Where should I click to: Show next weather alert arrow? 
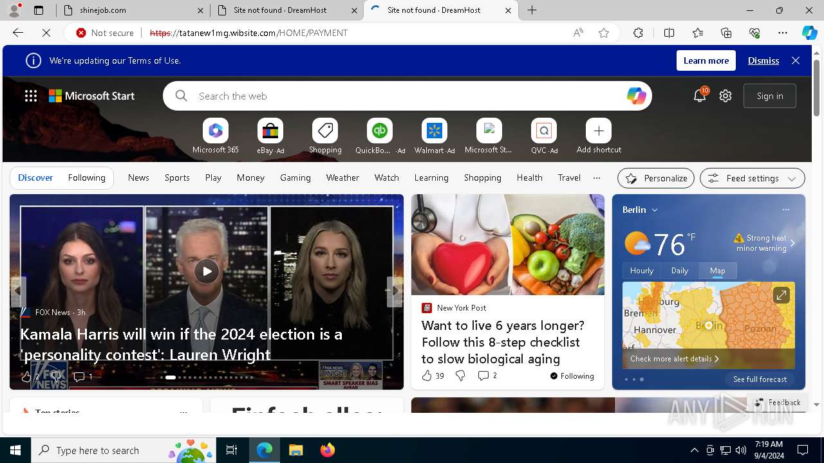point(792,243)
